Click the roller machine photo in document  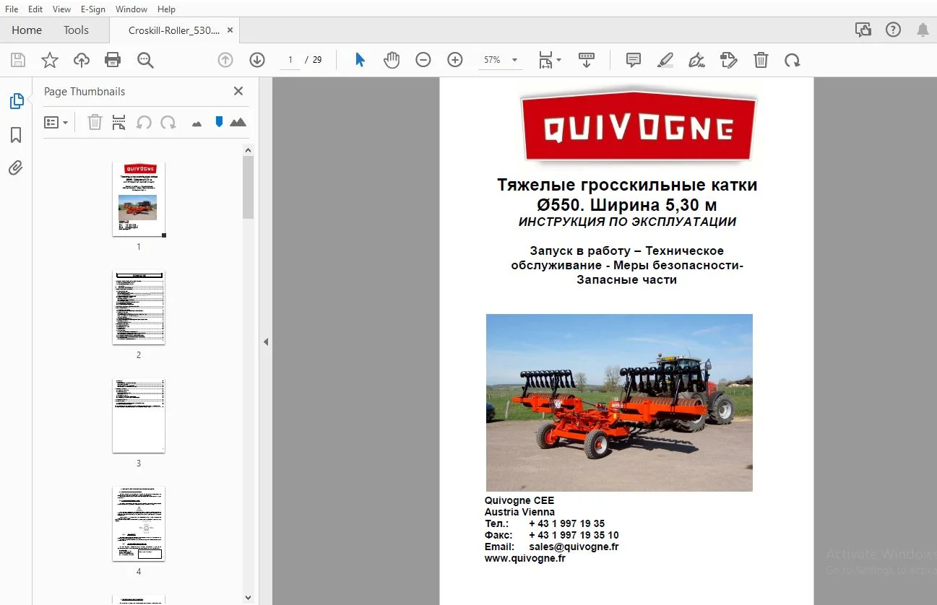pyautogui.click(x=619, y=403)
